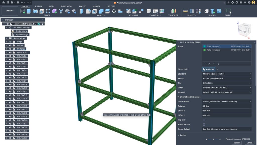Open the Size HFS6-3030 dropdown
The height and width of the screenshot is (145, 257).
(227, 83)
